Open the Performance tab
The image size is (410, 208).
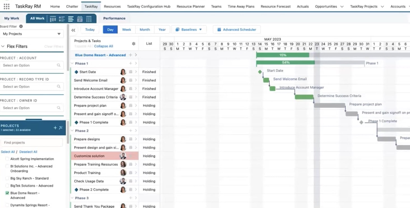tap(114, 18)
